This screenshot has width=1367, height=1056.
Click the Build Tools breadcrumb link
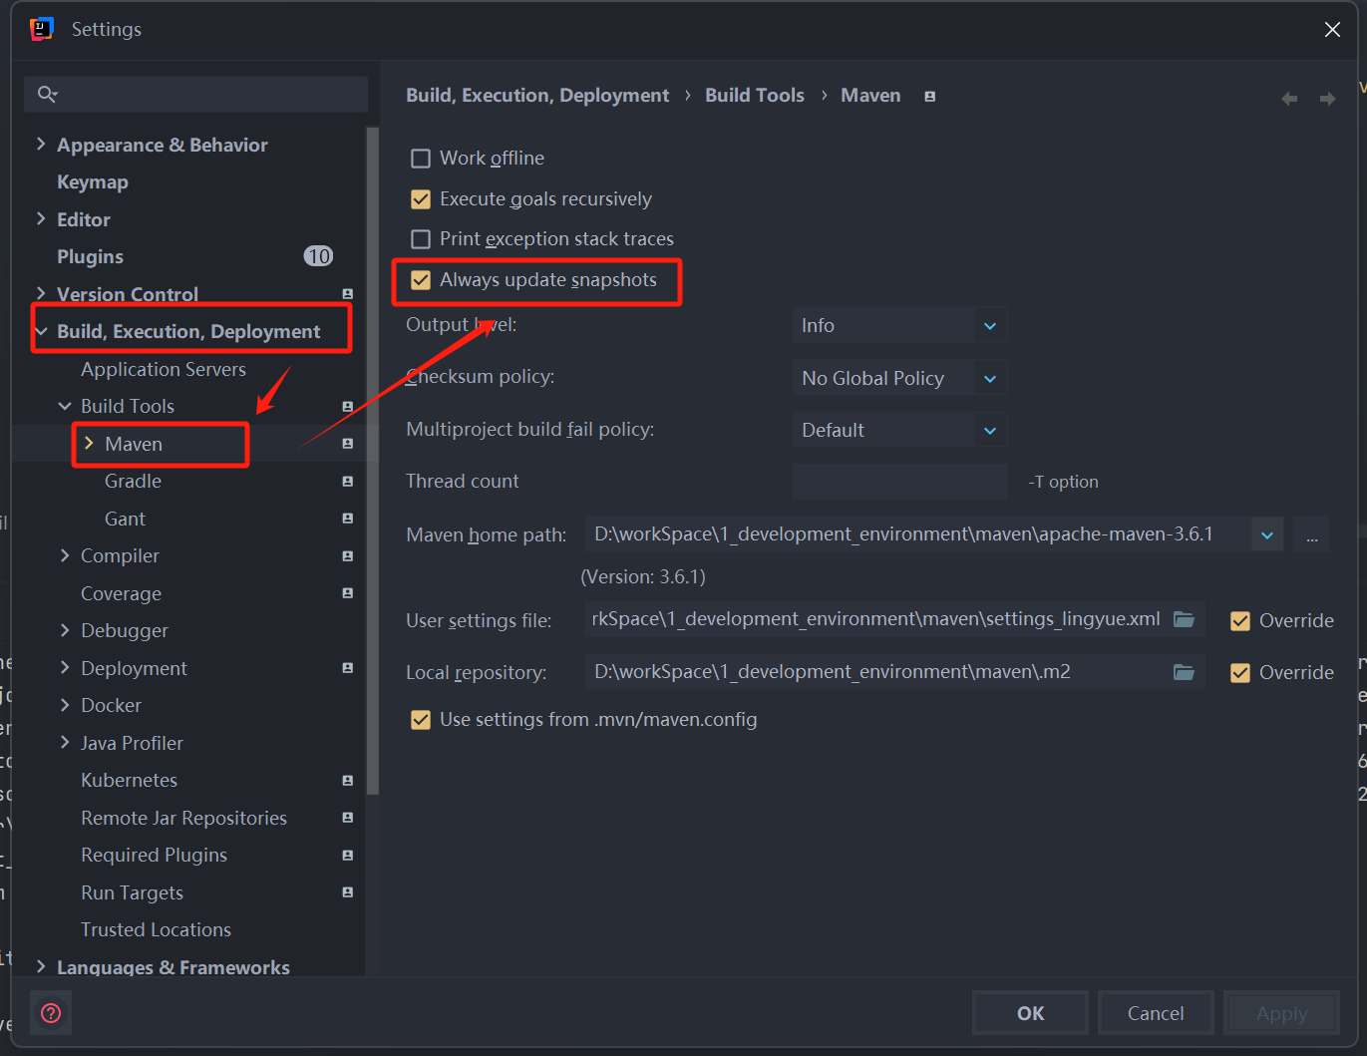point(754,96)
